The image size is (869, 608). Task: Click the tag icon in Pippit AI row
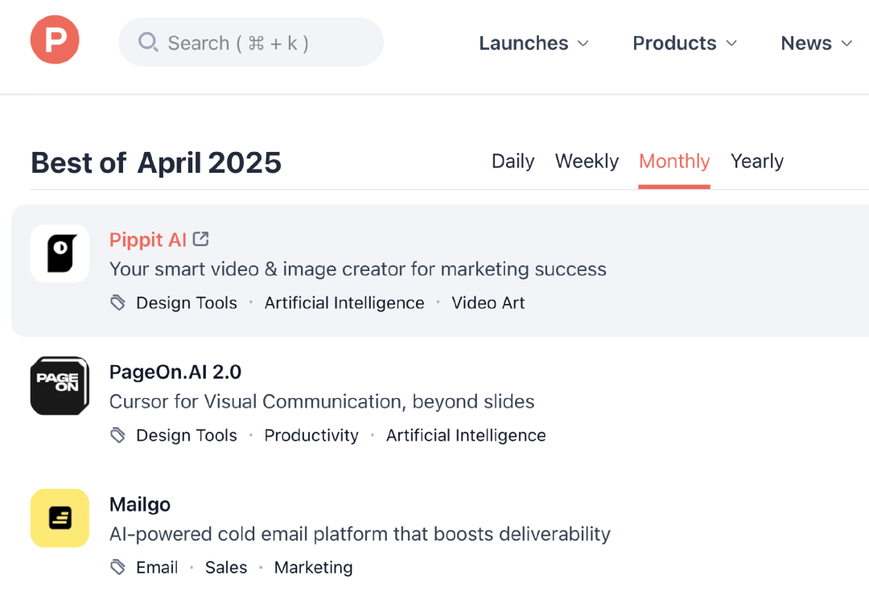pos(117,302)
